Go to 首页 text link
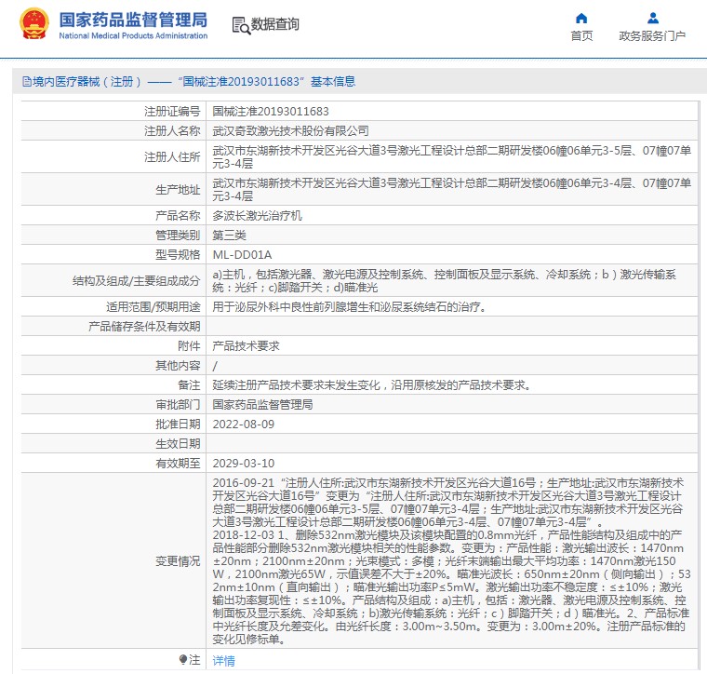 [x=581, y=35]
